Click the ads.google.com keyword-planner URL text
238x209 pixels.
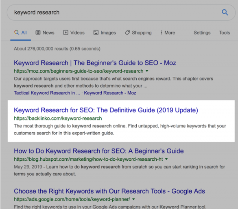pos(72,199)
